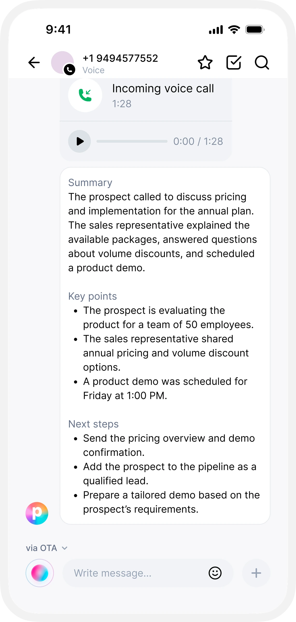The image size is (296, 622).
Task: Click the Incoming voice call title
Action: pyautogui.click(x=163, y=89)
